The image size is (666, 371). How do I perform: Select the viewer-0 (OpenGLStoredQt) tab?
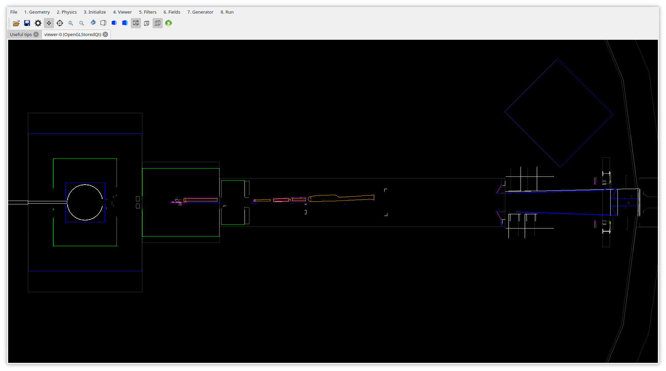pos(72,34)
